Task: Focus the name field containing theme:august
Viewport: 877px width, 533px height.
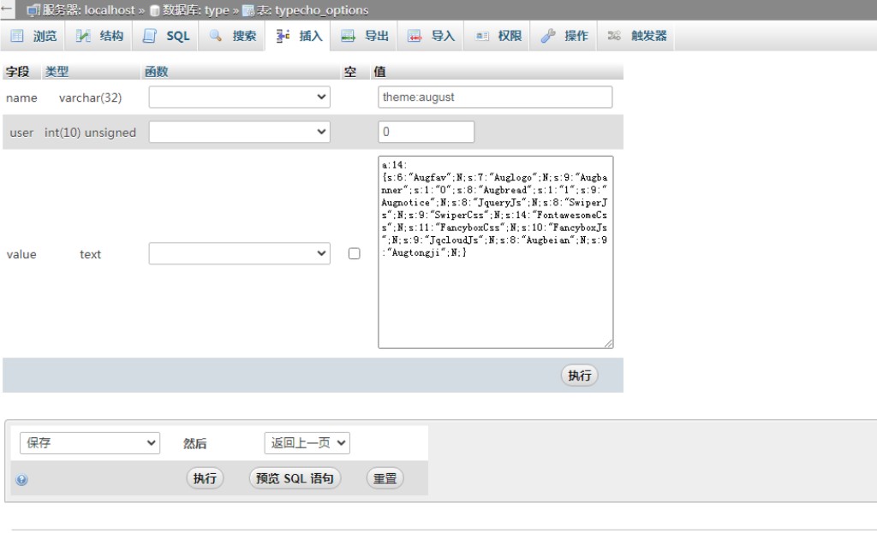Action: click(495, 98)
